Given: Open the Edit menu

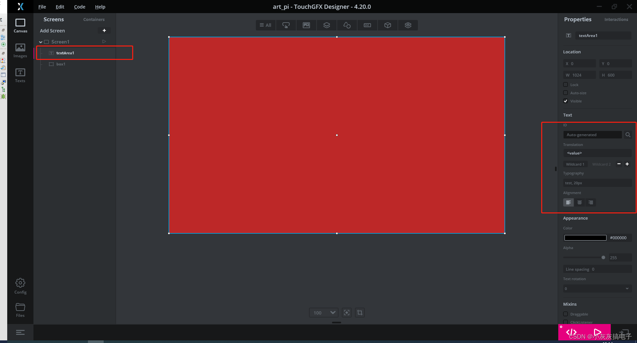Looking at the screenshot, I should (60, 7).
